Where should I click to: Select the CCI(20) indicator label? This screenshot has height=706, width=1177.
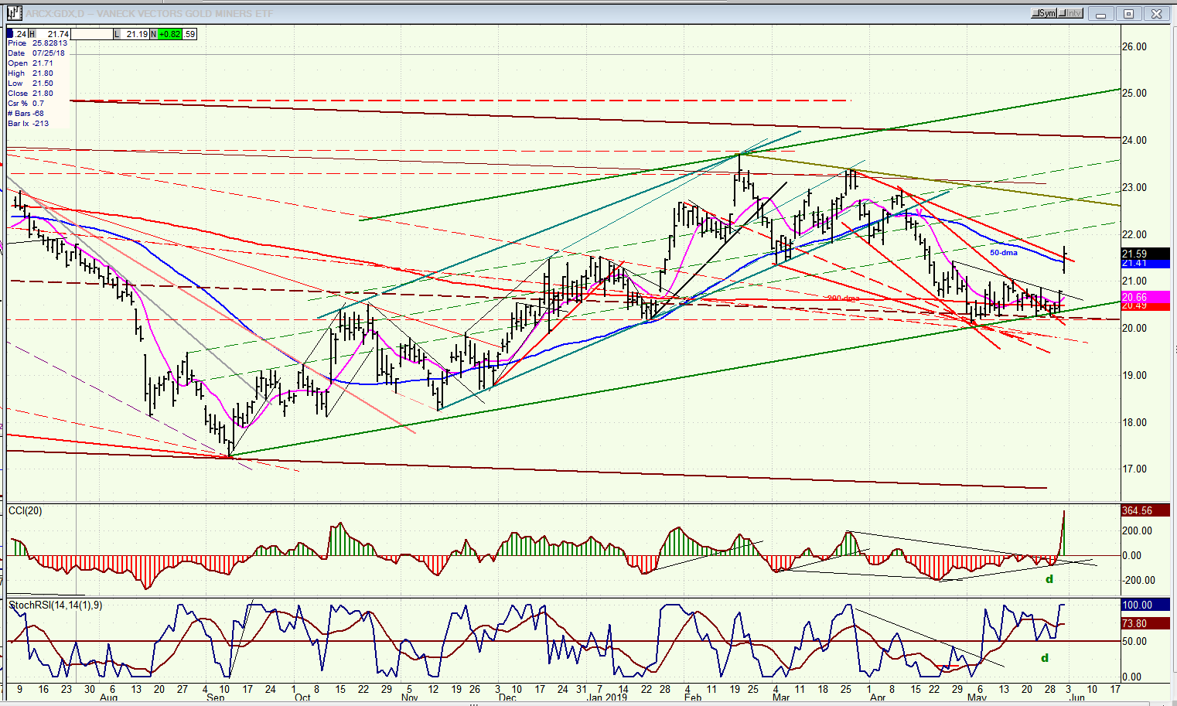coord(26,511)
